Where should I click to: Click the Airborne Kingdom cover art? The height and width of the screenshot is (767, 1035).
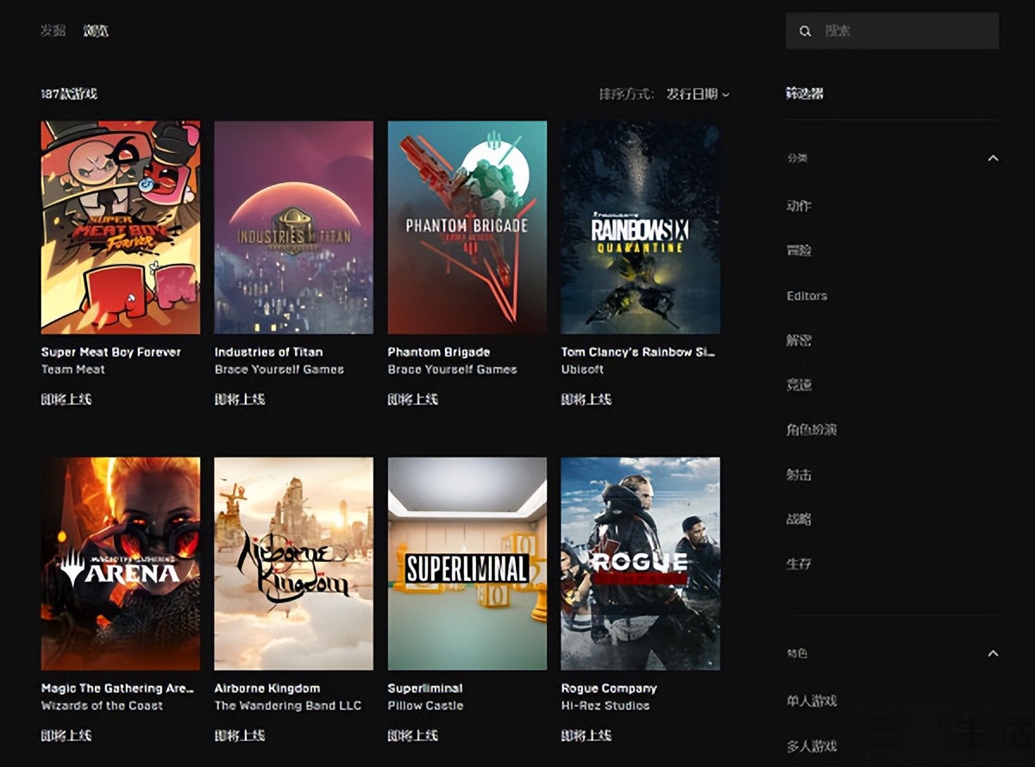[293, 563]
